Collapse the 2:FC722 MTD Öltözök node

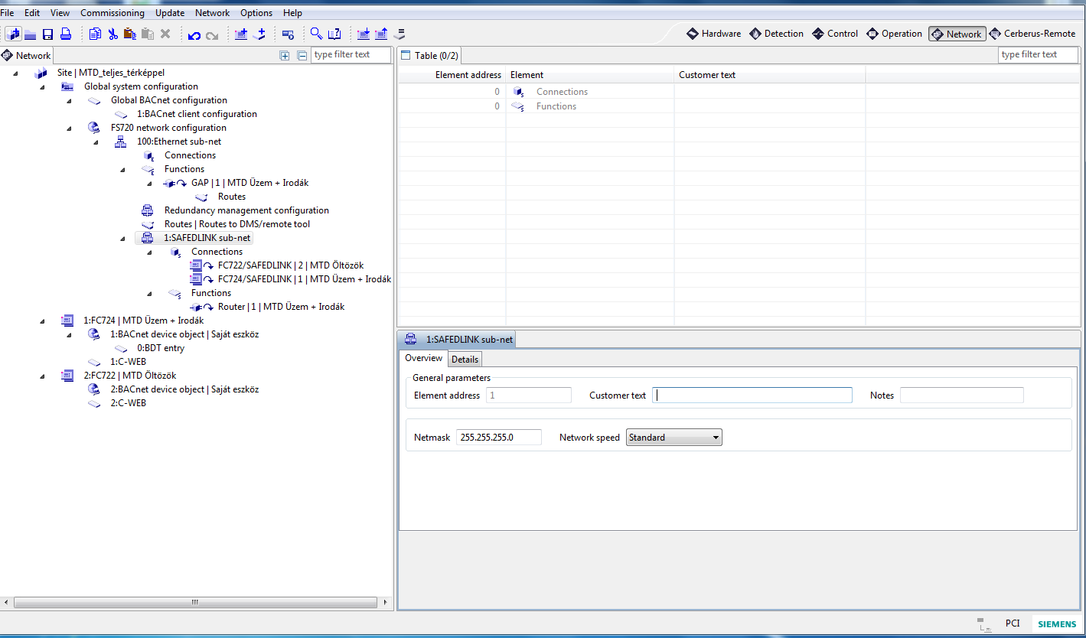[x=42, y=376]
